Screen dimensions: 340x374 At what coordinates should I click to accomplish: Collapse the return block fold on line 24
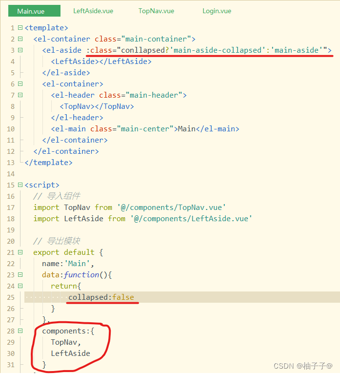[x=20, y=286]
